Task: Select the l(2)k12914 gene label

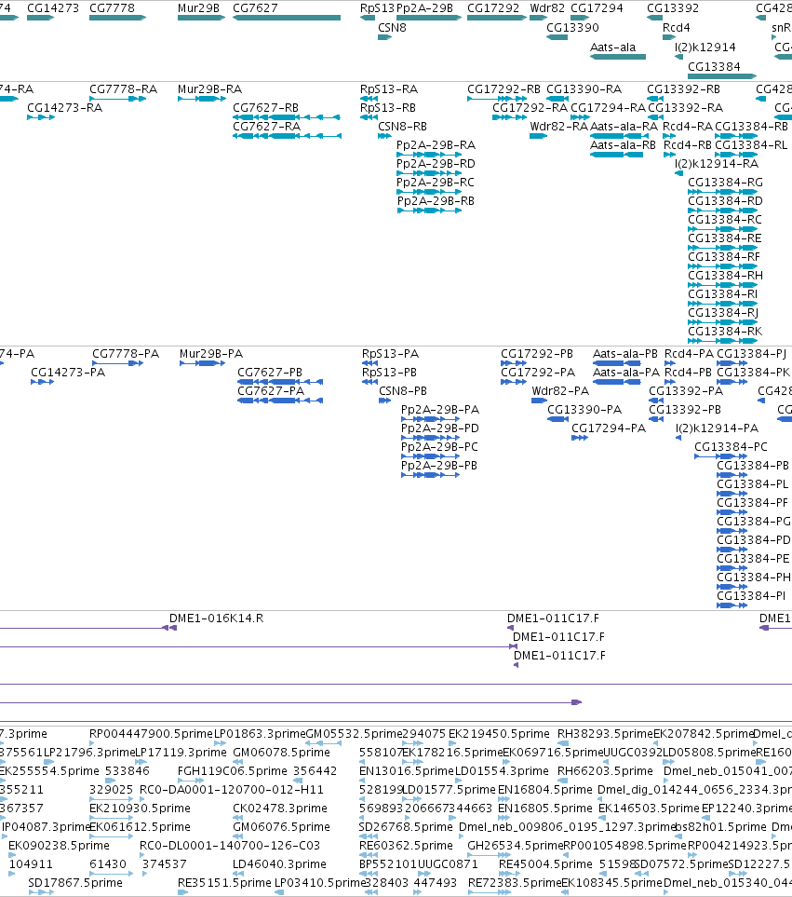Action: [705, 47]
